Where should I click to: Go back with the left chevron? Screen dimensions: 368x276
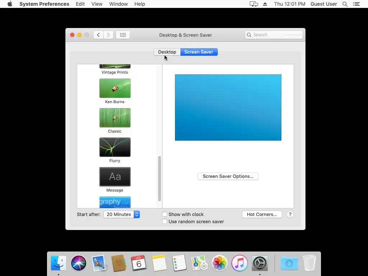click(98, 35)
